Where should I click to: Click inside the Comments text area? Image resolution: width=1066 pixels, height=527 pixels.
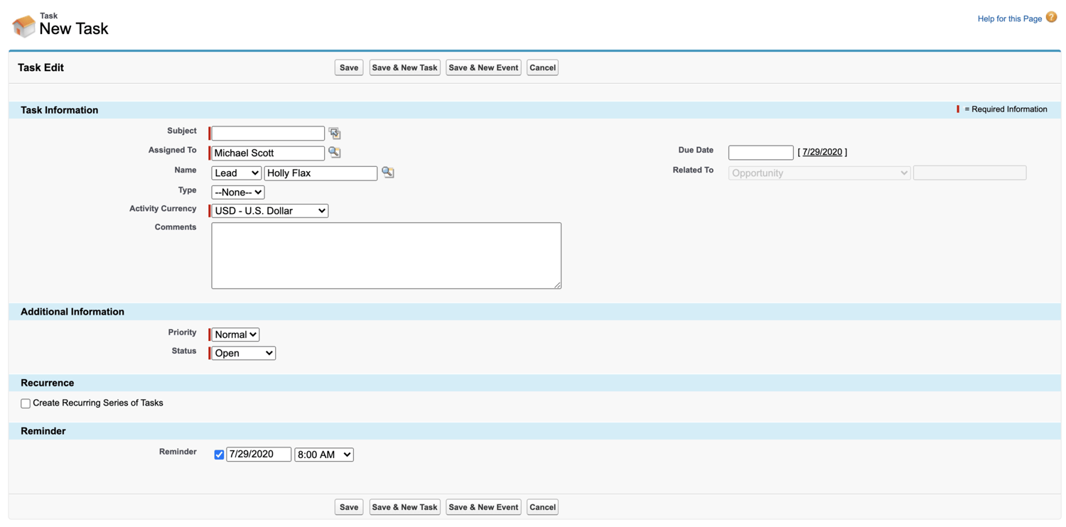click(386, 254)
